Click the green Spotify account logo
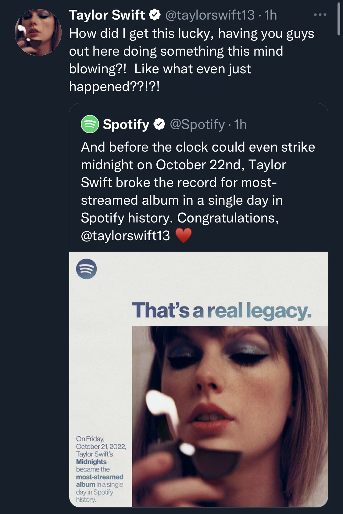Screen dimensions: 343x514 (x=90, y=124)
